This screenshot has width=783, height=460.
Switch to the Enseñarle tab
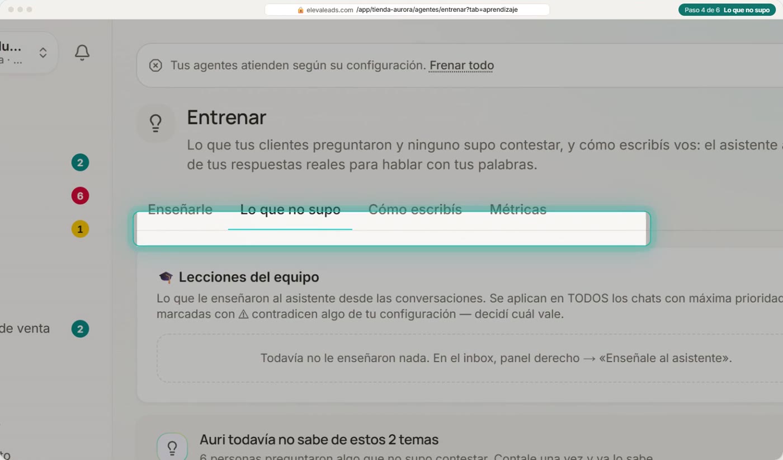pyautogui.click(x=180, y=210)
